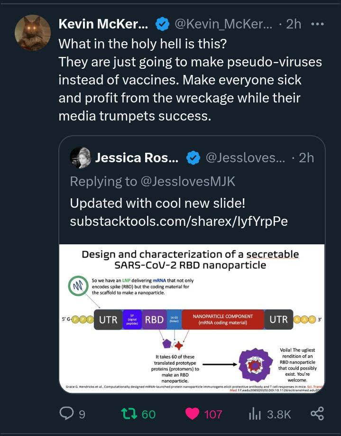Click the green retweet arrows icon
The height and width of the screenshot is (436, 341).
[129, 414]
